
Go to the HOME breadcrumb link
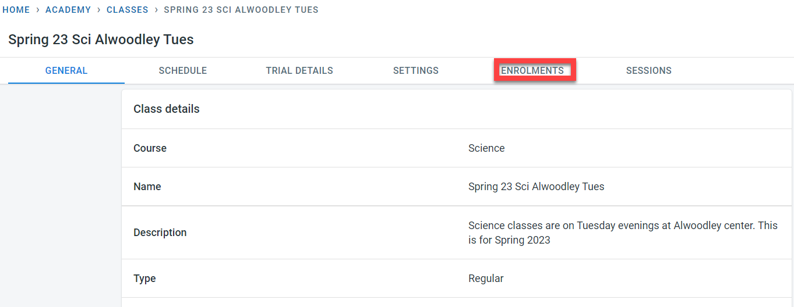click(x=16, y=10)
